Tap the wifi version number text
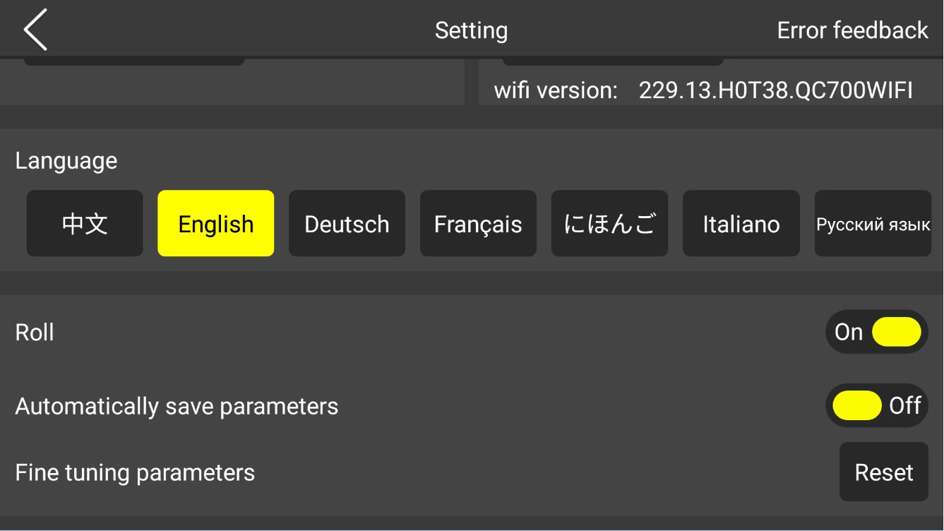 click(776, 90)
